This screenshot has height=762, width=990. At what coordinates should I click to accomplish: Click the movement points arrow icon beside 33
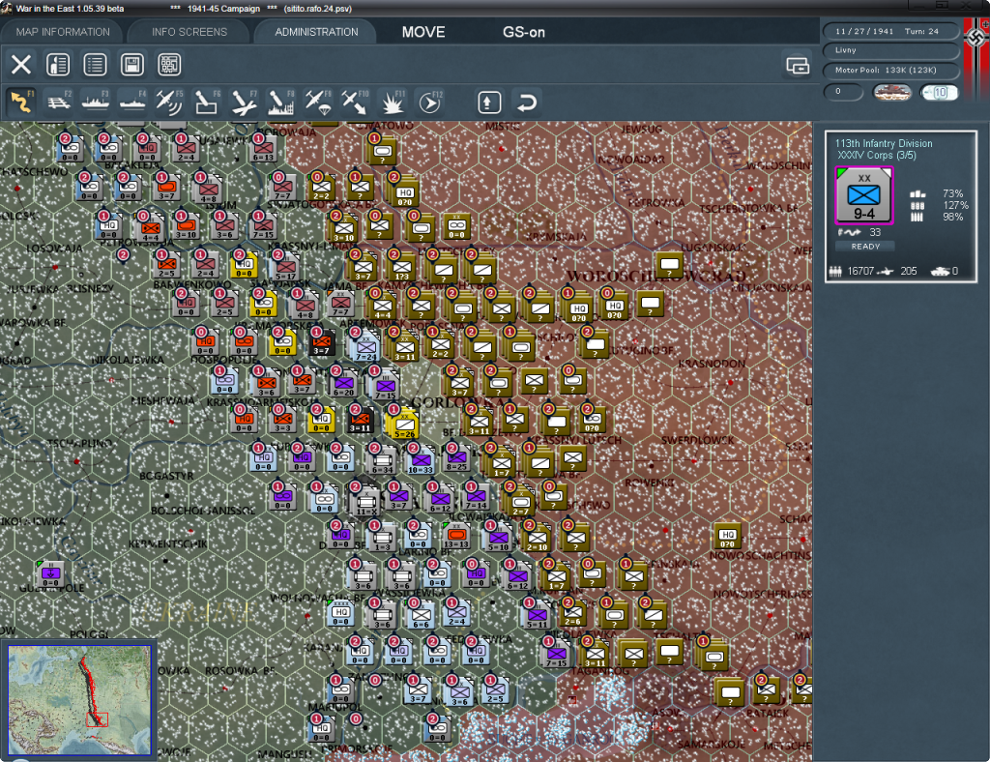[x=849, y=232]
